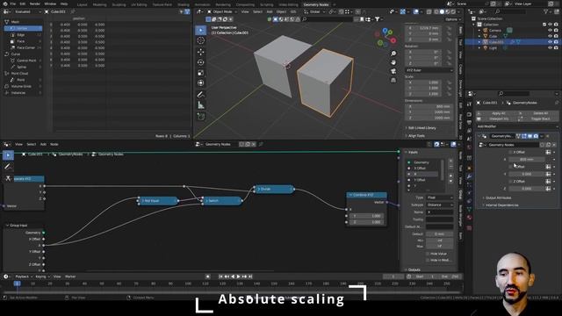Screen dimensions: 562x316
Task: Select Control Point under Curve
Action: tap(23, 61)
